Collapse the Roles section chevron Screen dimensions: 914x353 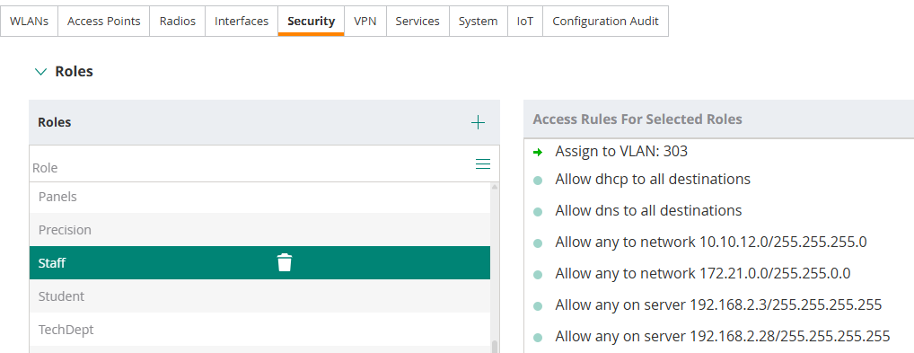pos(40,72)
